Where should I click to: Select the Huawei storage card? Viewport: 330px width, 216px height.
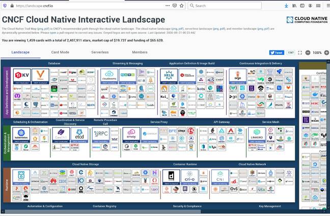click(x=53, y=181)
